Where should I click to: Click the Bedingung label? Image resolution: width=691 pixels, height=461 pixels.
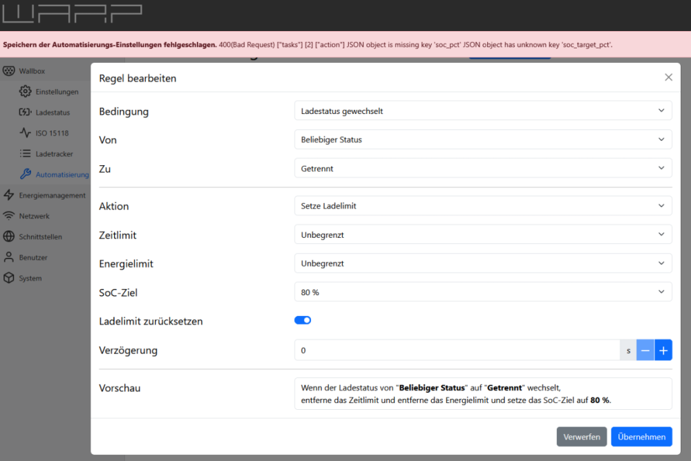pos(124,111)
